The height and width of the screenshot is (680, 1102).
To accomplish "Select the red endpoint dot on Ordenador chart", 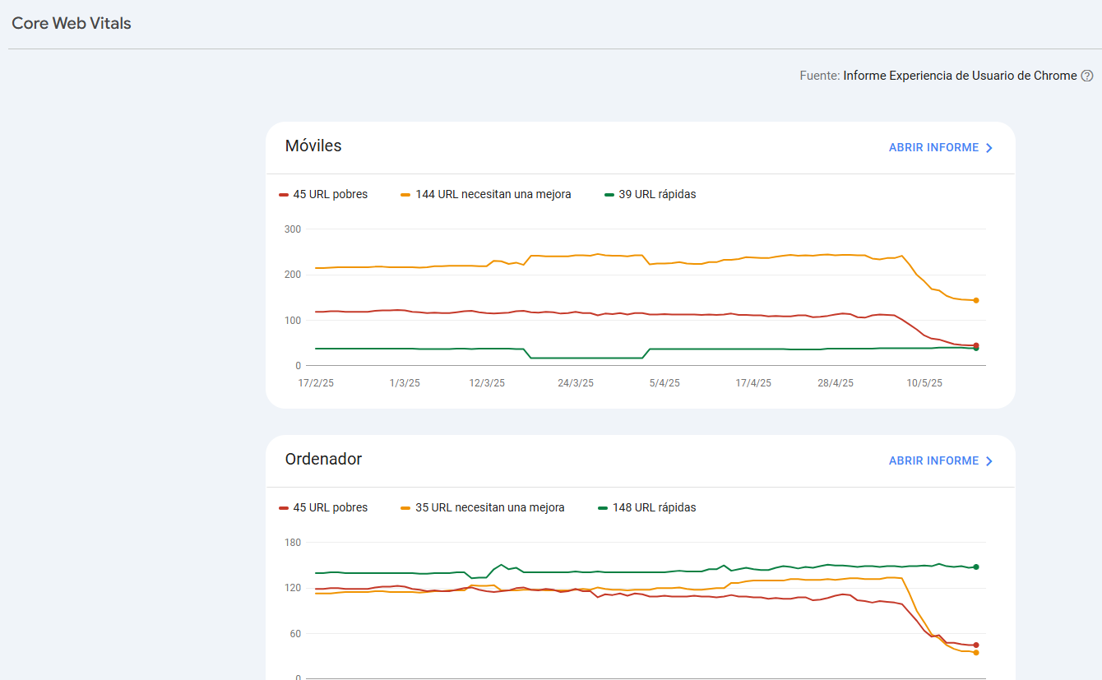I will tap(976, 645).
